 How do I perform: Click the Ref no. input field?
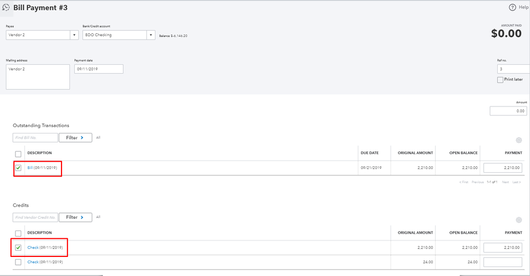pos(512,69)
